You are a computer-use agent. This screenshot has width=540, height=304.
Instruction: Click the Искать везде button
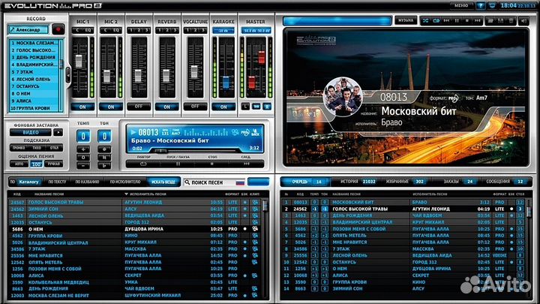tap(163, 182)
